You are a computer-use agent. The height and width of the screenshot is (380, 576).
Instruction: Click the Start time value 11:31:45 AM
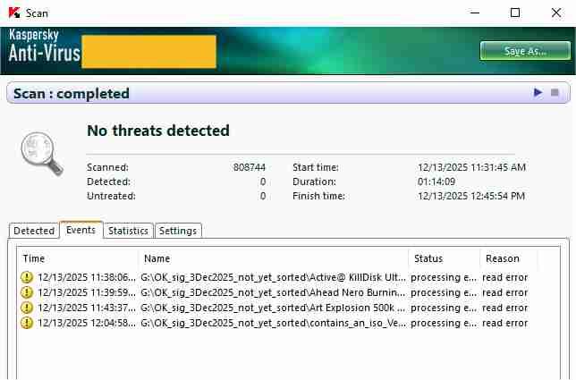coord(471,167)
